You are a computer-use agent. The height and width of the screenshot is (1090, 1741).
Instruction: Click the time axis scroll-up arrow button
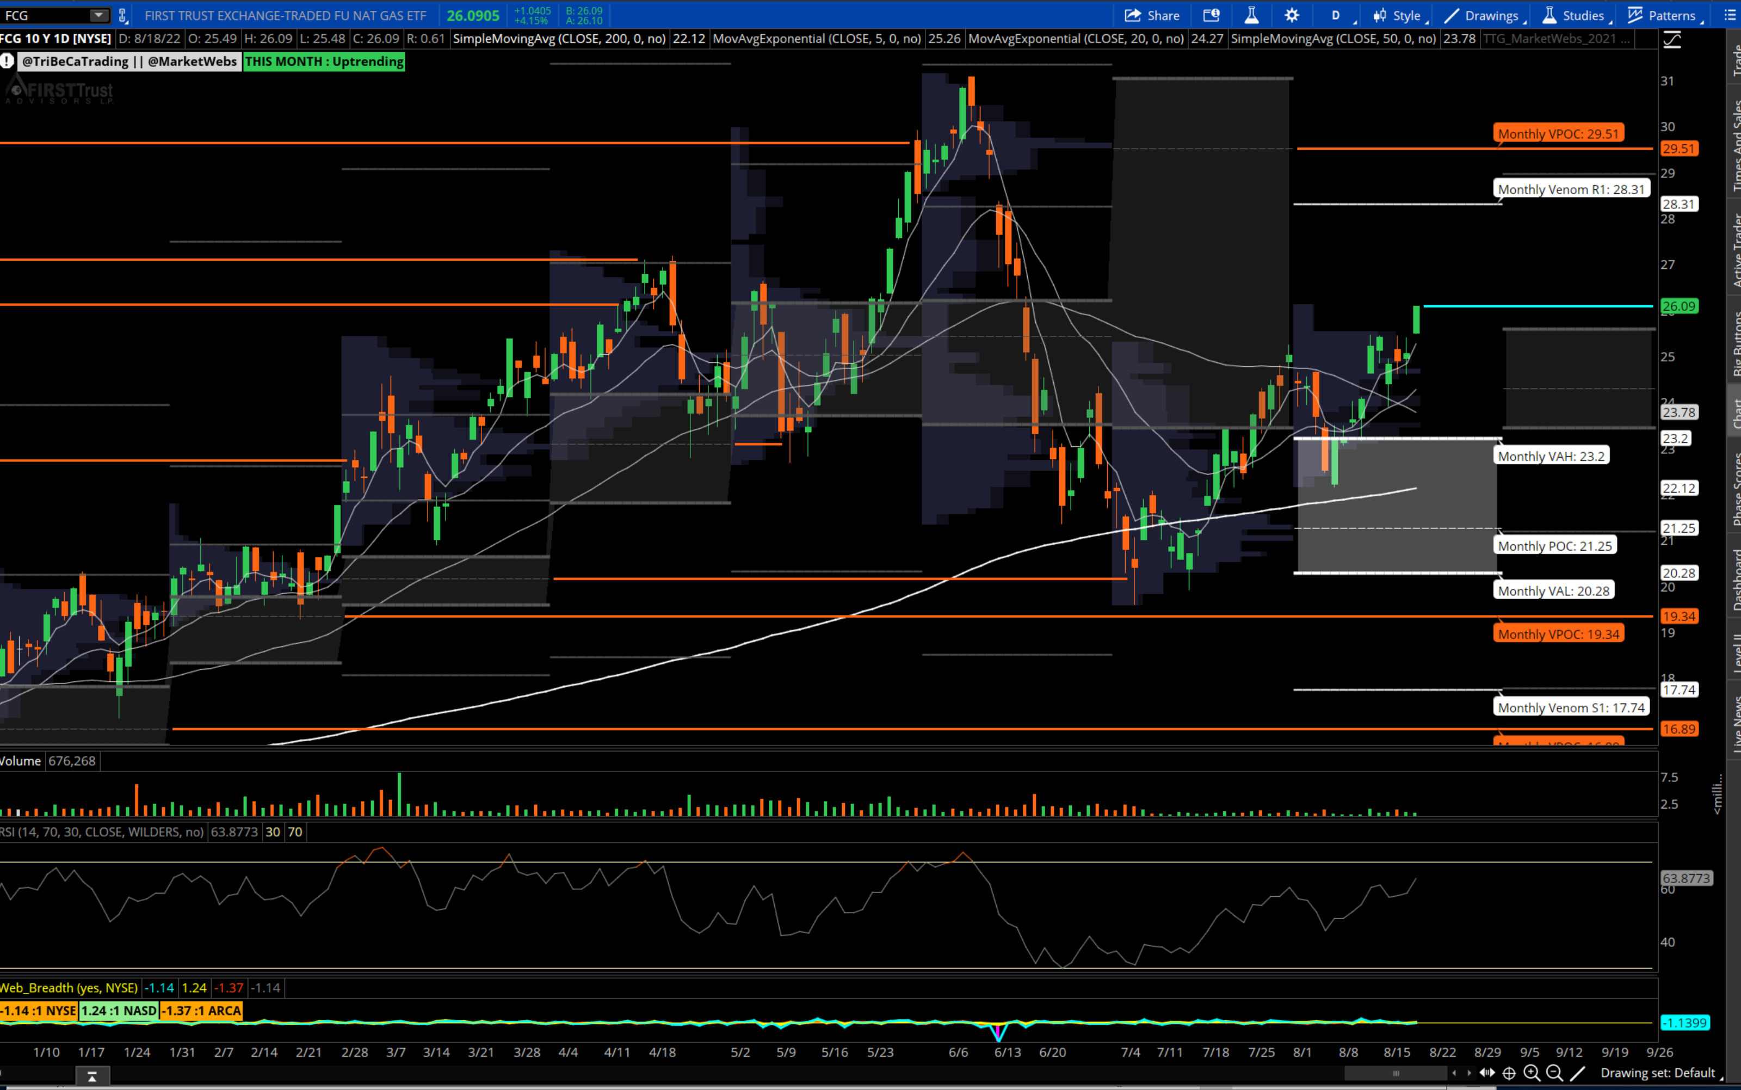[x=92, y=1076]
